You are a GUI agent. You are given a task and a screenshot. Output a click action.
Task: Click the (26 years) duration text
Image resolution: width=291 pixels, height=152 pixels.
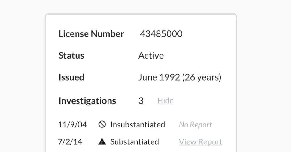pyautogui.click(x=202, y=77)
